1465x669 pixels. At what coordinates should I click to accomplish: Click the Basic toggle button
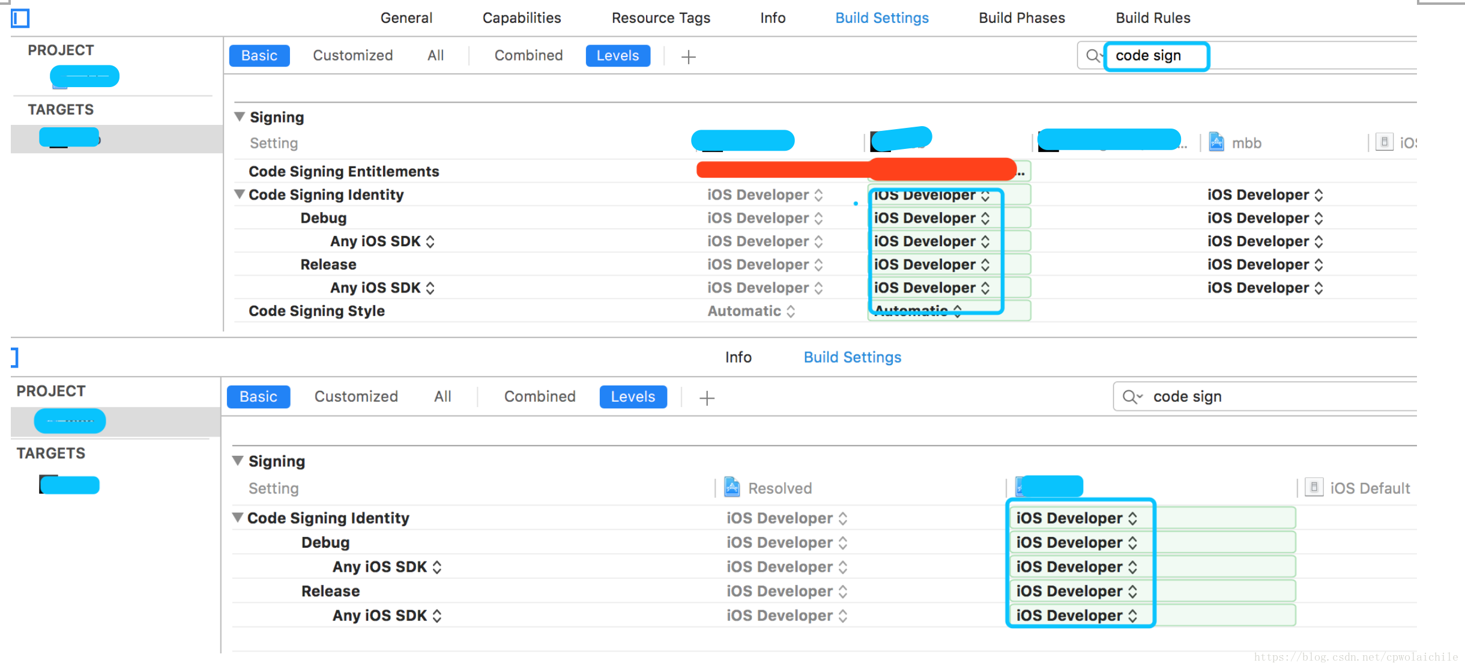click(259, 56)
